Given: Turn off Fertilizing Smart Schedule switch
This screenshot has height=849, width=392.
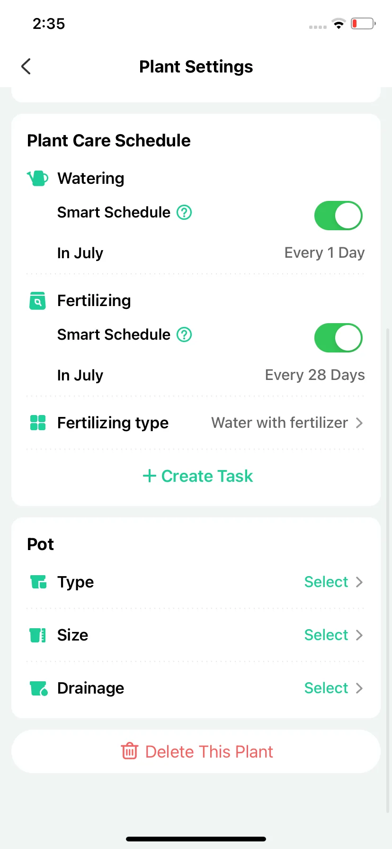Looking at the screenshot, I should tap(339, 338).
